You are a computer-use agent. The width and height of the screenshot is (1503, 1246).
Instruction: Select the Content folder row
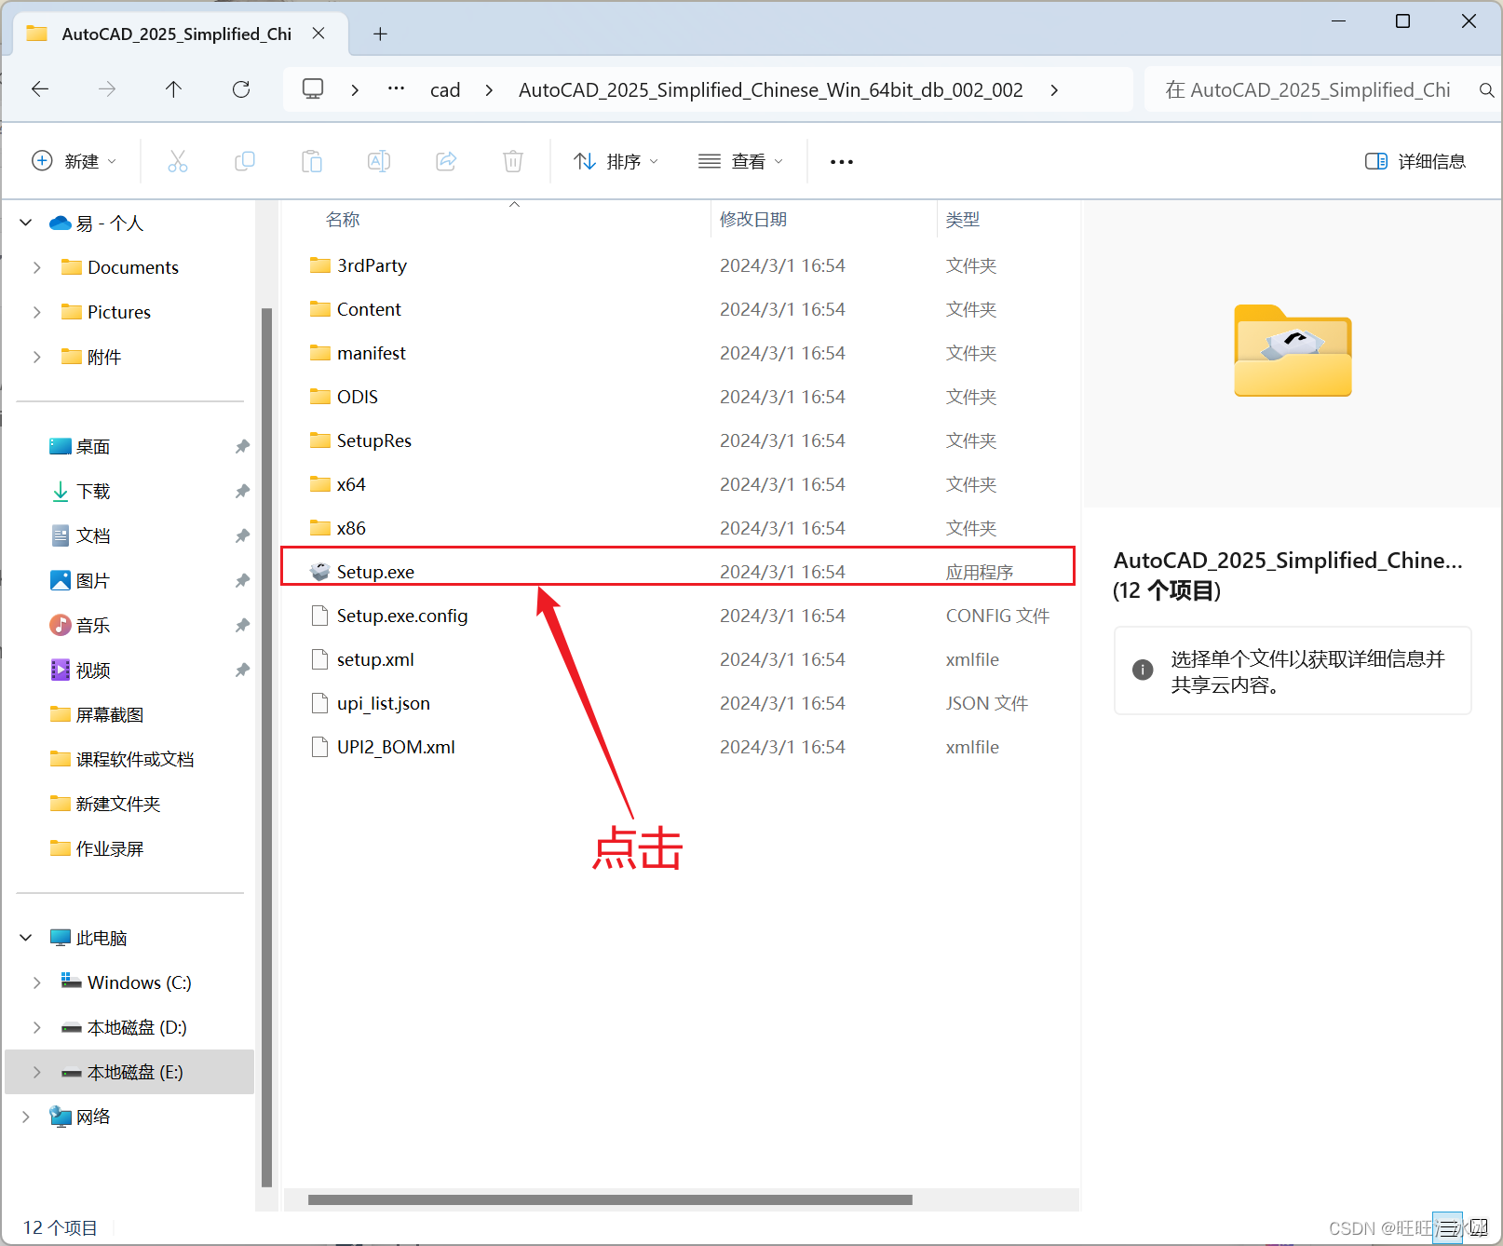click(680, 309)
